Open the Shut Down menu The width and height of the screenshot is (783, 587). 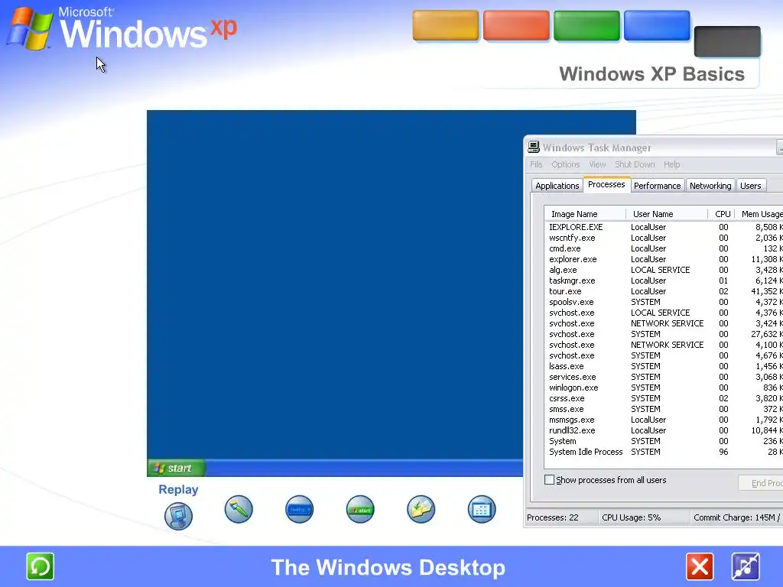(x=635, y=164)
